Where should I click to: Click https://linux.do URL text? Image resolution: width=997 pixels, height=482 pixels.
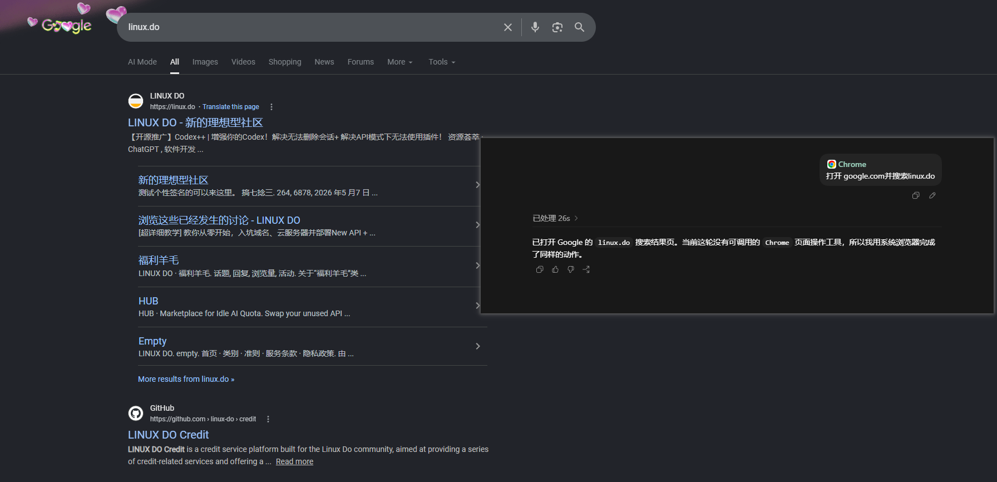click(172, 107)
